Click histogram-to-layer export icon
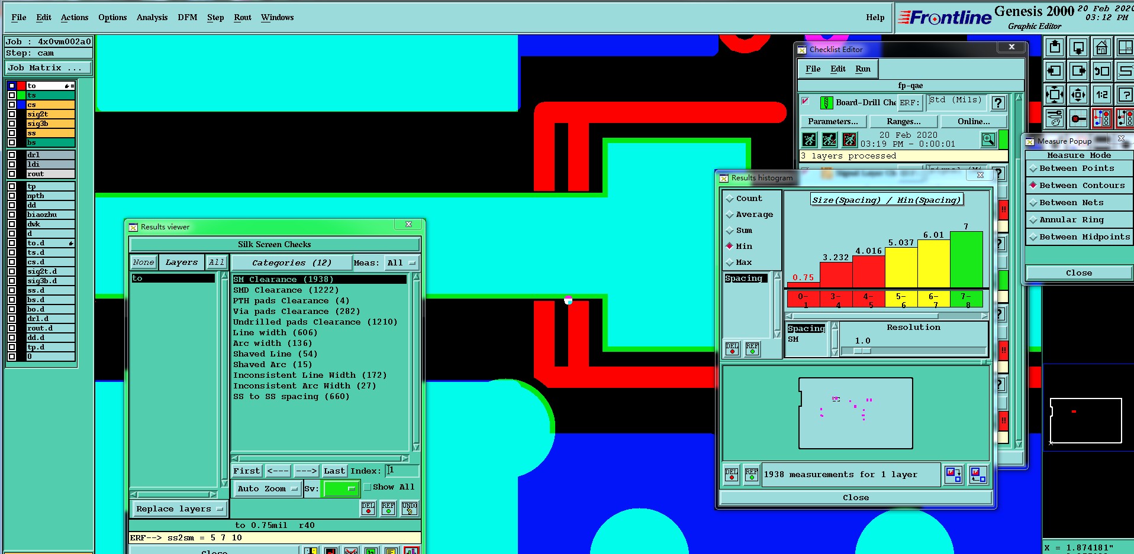Image resolution: width=1134 pixels, height=554 pixels. pos(953,475)
